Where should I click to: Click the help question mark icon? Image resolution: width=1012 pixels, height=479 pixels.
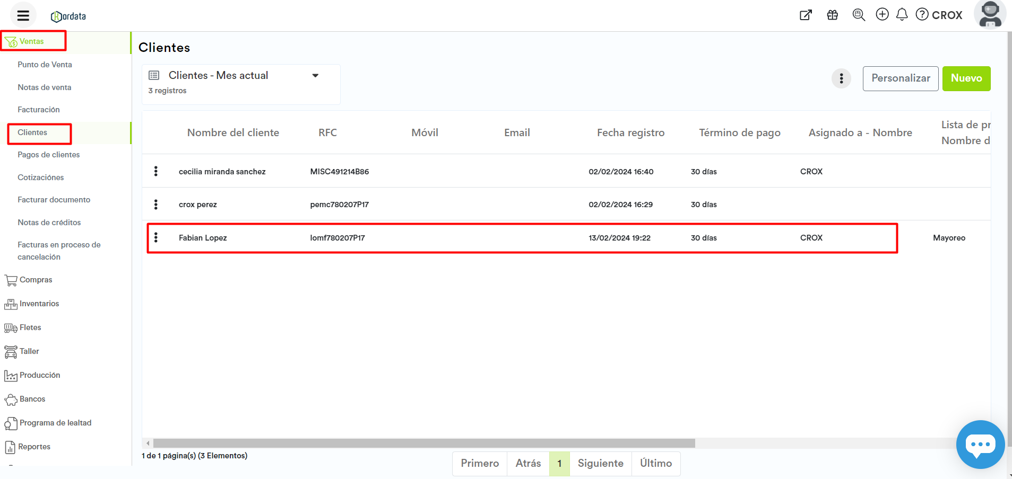922,14
